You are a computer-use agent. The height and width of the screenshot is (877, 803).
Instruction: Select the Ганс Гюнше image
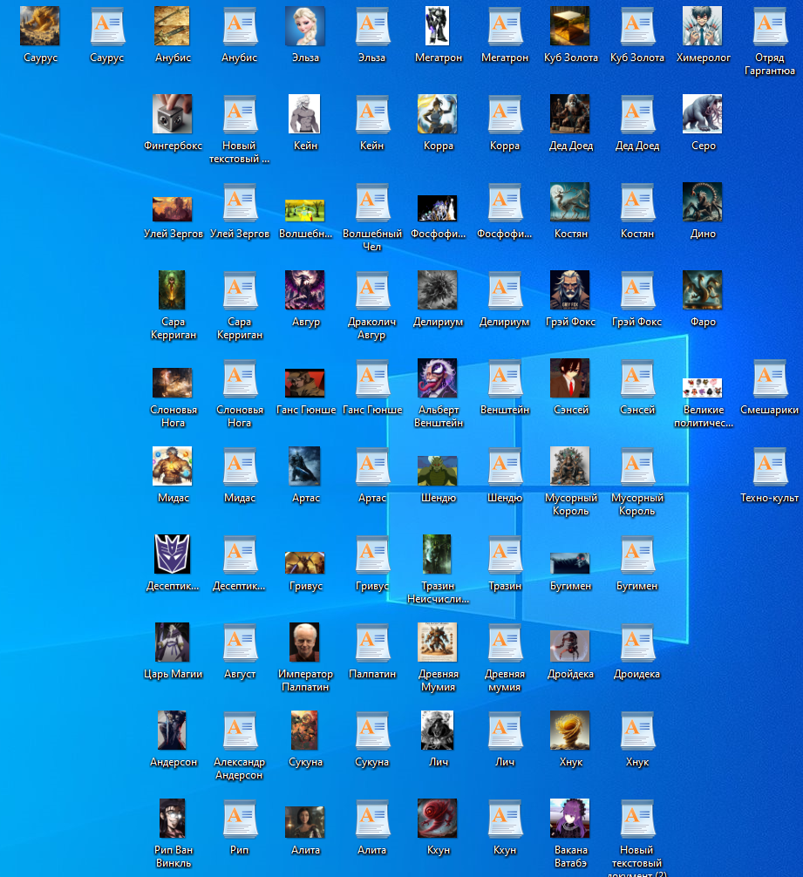(x=305, y=383)
